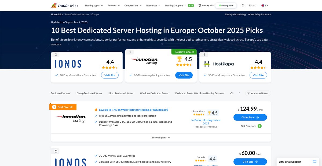The width and height of the screenshot is (322, 166).
Task: Click Visit Site on the IONOS top card
Action: 110,75
